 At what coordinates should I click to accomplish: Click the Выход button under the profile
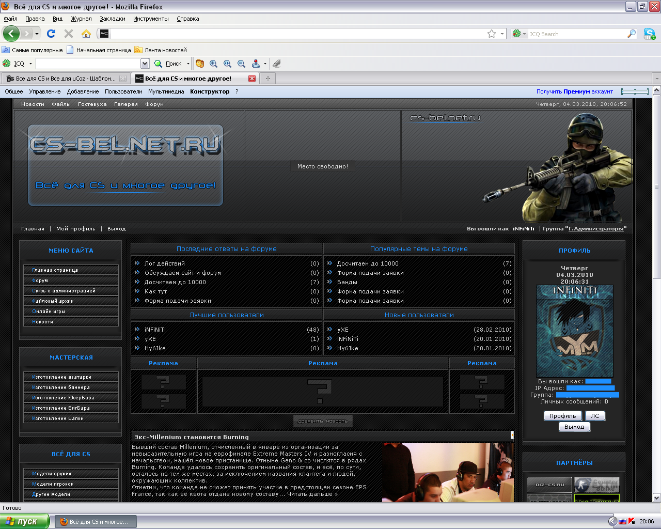[574, 427]
